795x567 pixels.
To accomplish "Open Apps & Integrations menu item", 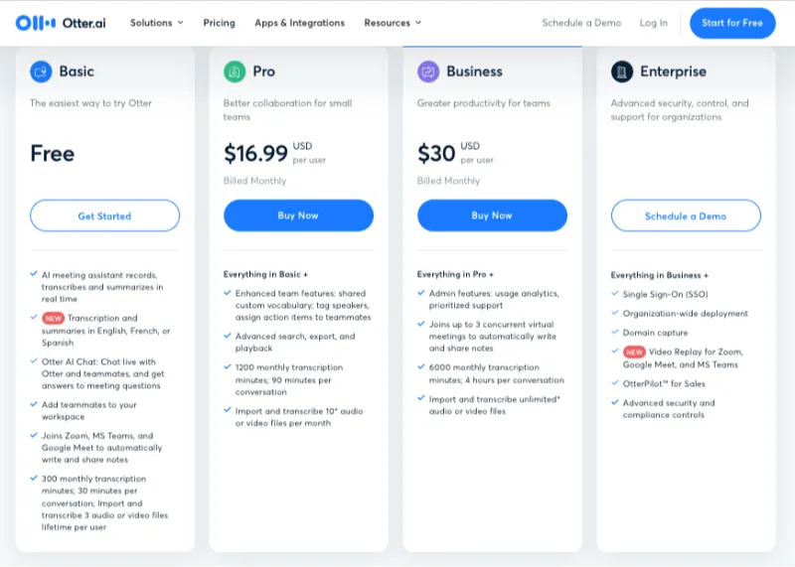I will tap(299, 23).
